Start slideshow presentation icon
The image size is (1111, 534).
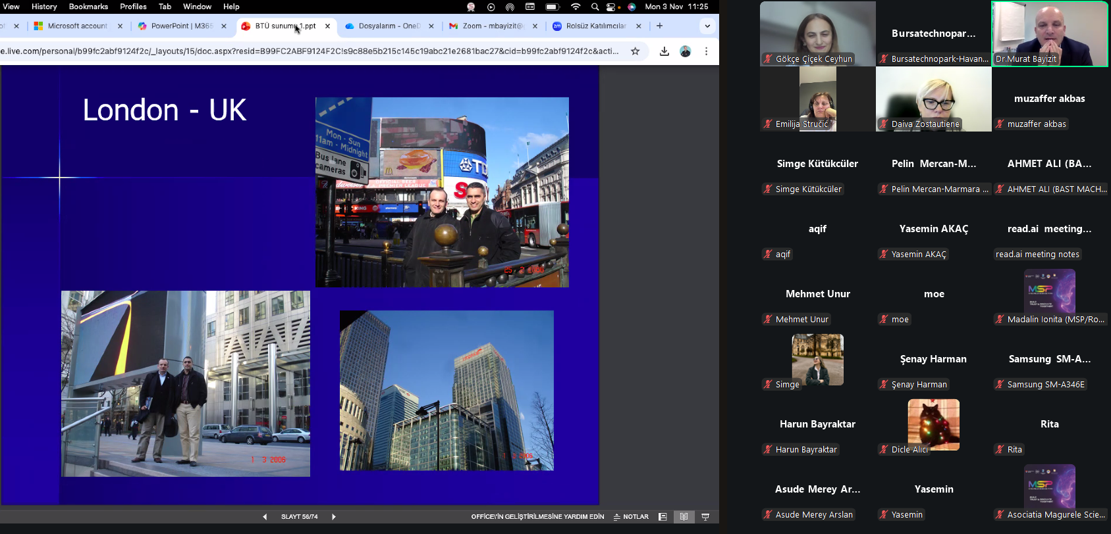[x=705, y=517]
